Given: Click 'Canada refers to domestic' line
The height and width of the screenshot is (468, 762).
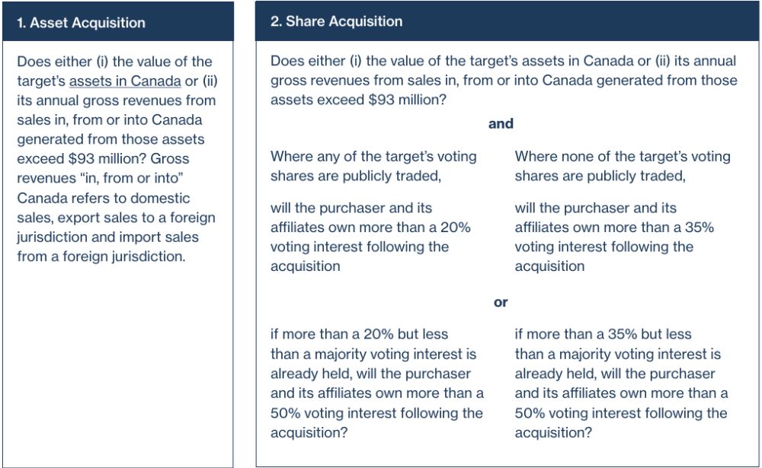Looking at the screenshot, I should click(x=104, y=198).
